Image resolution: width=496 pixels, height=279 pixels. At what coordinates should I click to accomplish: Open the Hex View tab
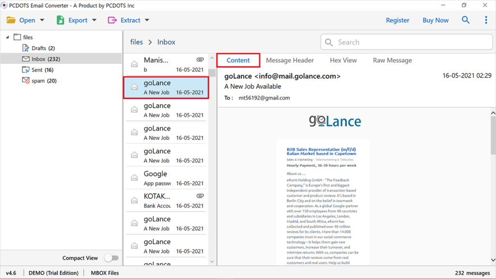pyautogui.click(x=344, y=60)
